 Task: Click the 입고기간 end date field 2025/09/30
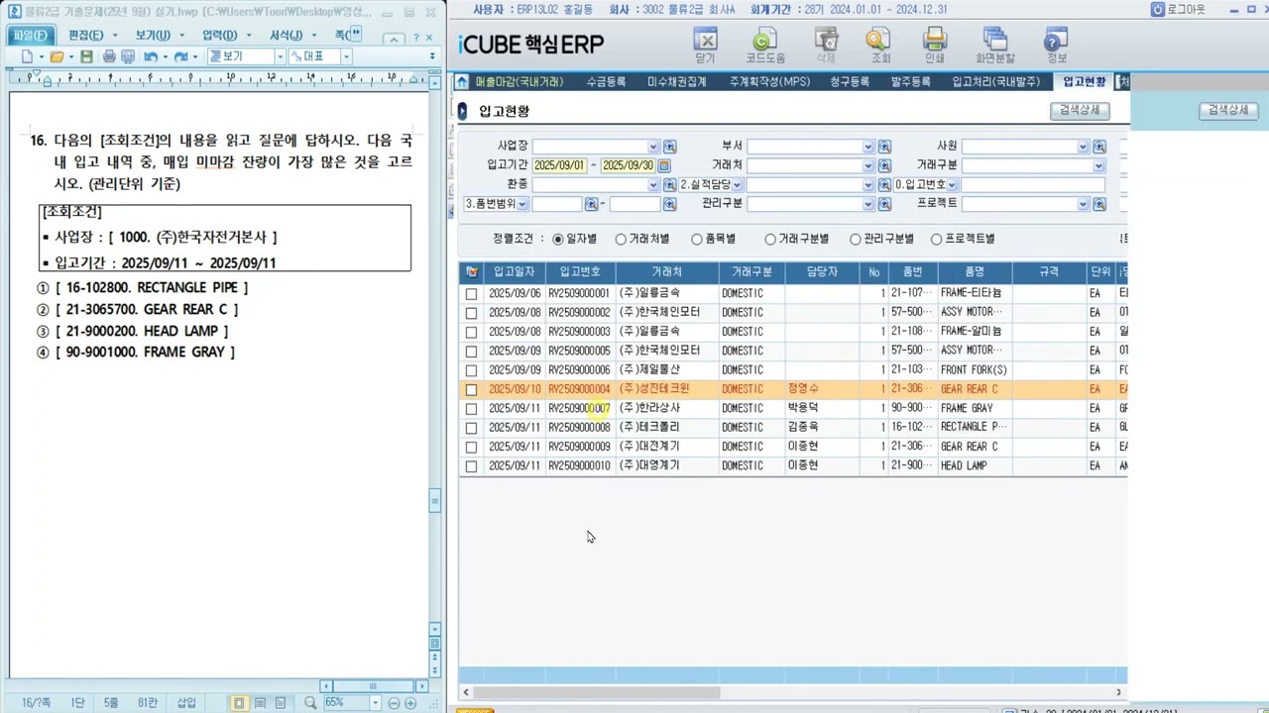pyautogui.click(x=629, y=165)
